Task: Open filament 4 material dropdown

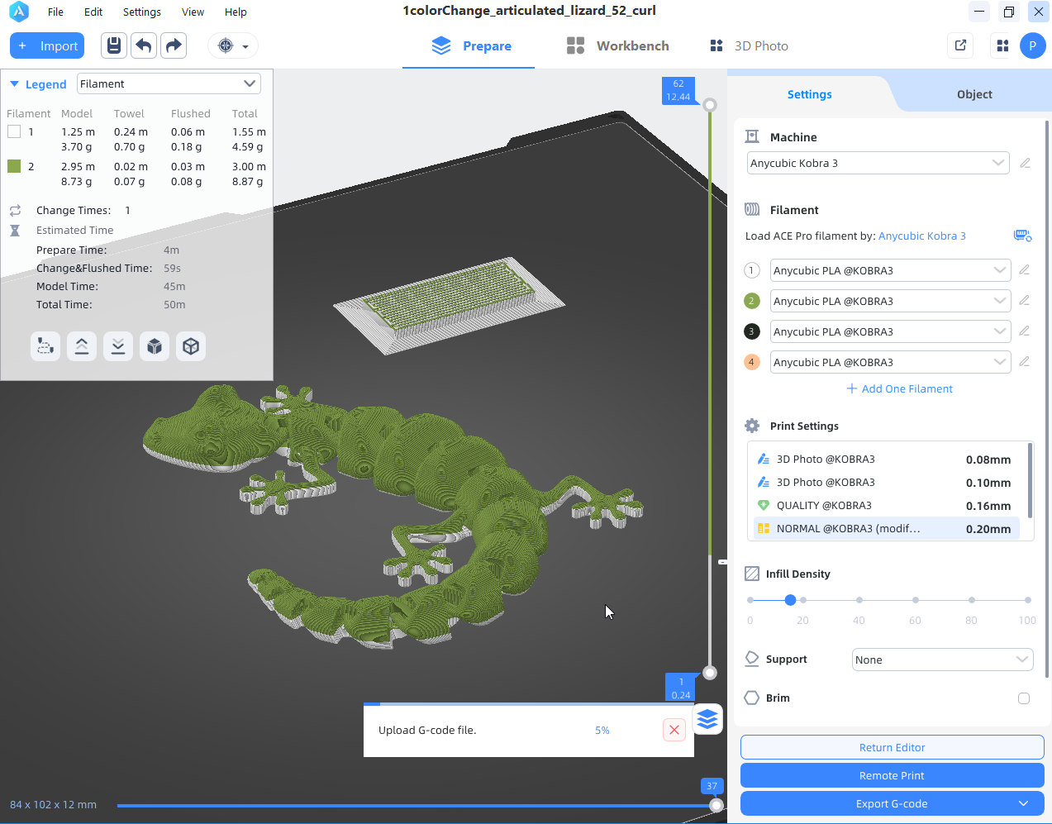Action: point(890,362)
